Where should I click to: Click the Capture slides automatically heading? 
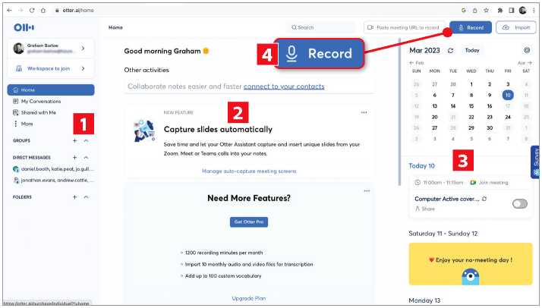coord(218,129)
